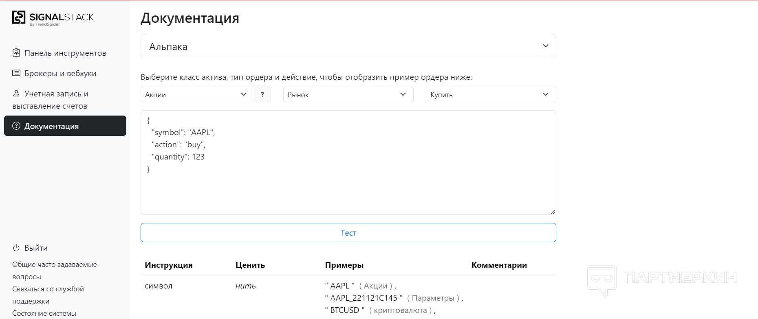
Task: Click the dashboard icon beside Панель инструментов
Action: click(x=16, y=53)
